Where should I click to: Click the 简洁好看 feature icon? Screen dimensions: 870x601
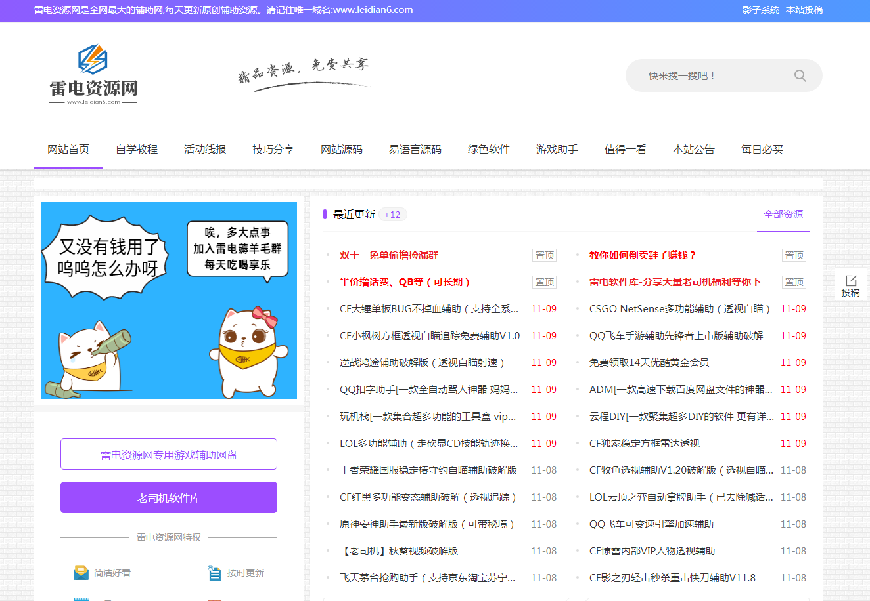[x=81, y=573]
